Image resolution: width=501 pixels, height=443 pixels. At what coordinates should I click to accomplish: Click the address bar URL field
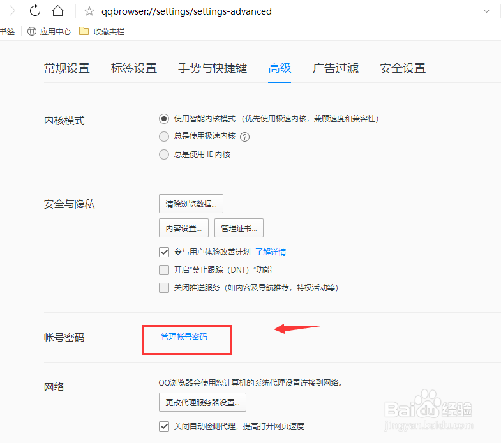(x=186, y=11)
